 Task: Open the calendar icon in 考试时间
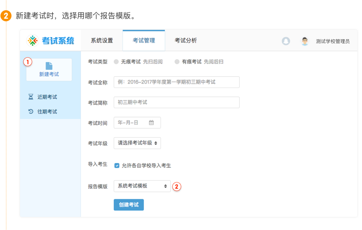pyautogui.click(x=151, y=123)
